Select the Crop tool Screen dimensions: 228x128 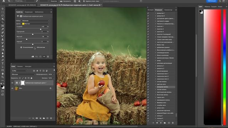pos(2,22)
